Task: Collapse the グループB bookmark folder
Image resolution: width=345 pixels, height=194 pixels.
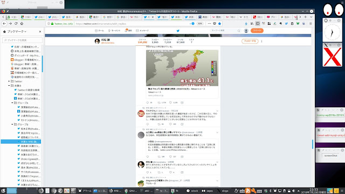Action: click(12, 124)
